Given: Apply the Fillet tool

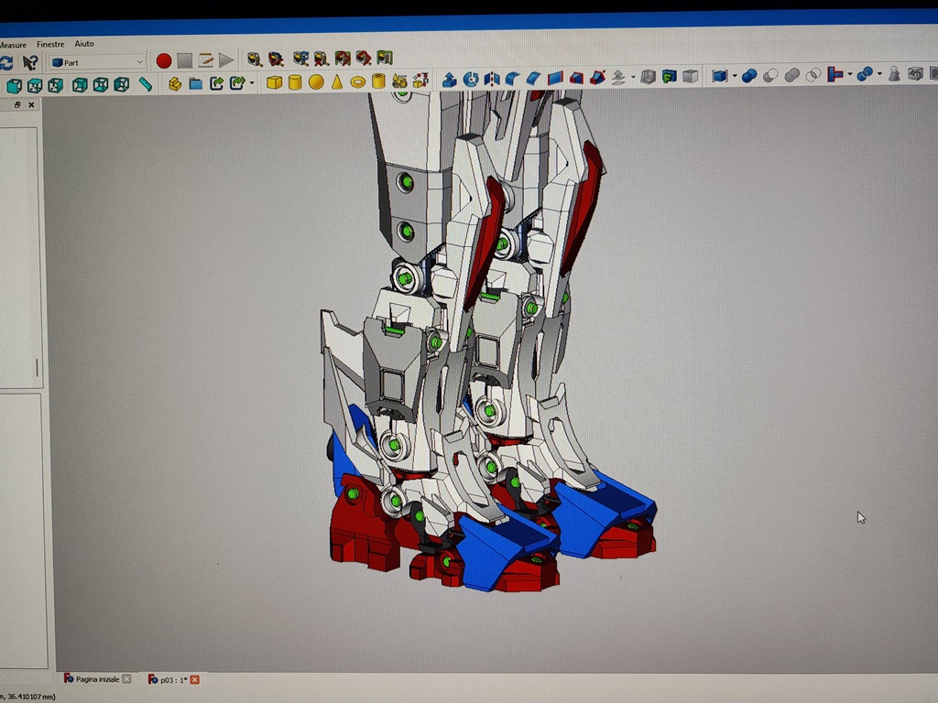Looking at the screenshot, I should [513, 79].
